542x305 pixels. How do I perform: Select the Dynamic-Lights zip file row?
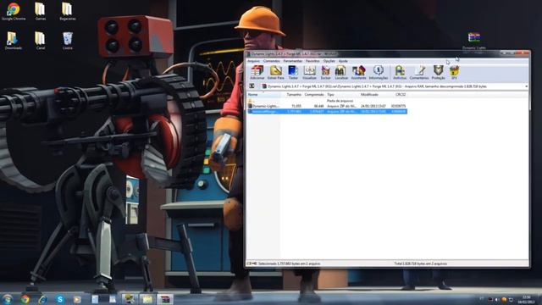[x=327, y=106]
